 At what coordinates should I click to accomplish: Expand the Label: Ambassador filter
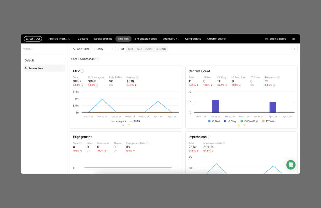point(85,59)
